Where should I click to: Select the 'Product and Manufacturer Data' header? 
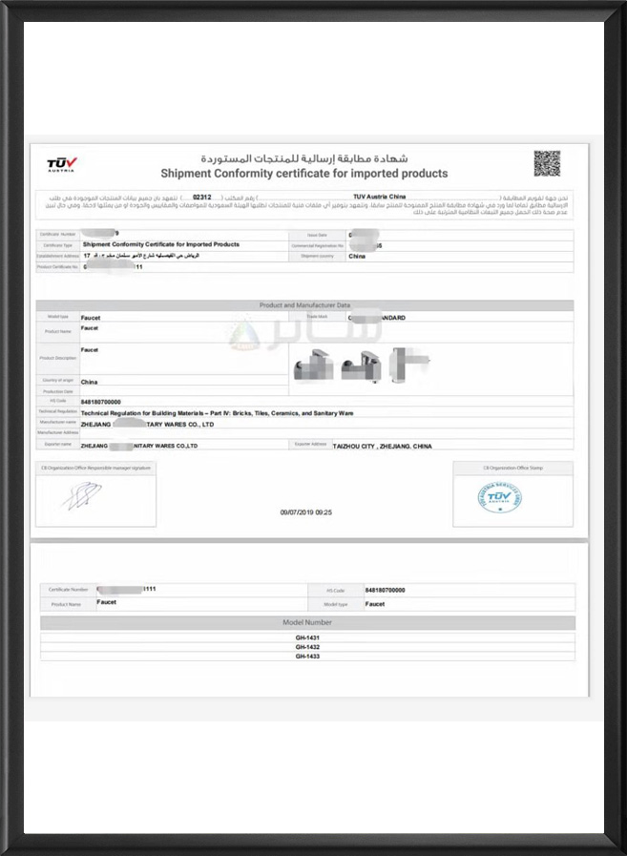[304, 305]
